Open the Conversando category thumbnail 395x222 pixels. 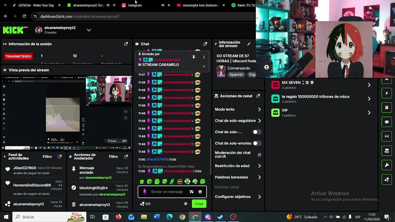coord(221,71)
